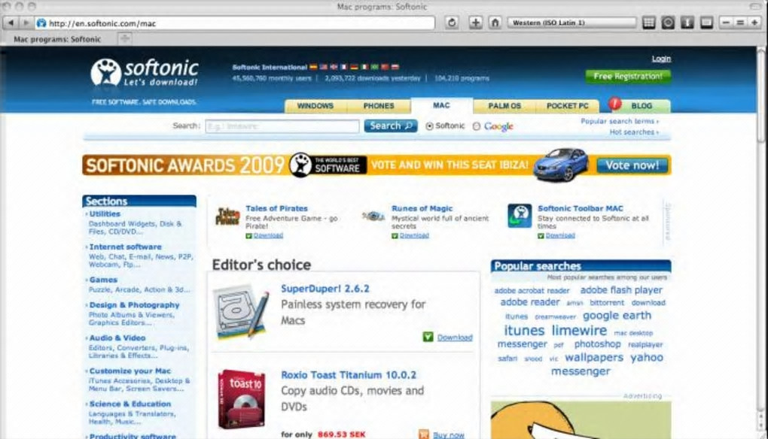The height and width of the screenshot is (439, 768).
Task: Open the Audio & Video section
Action: pos(117,338)
